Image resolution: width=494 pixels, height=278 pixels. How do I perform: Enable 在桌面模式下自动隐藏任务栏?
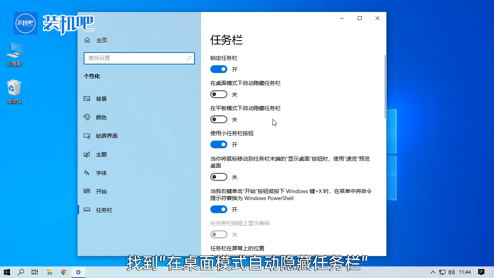[x=219, y=94]
